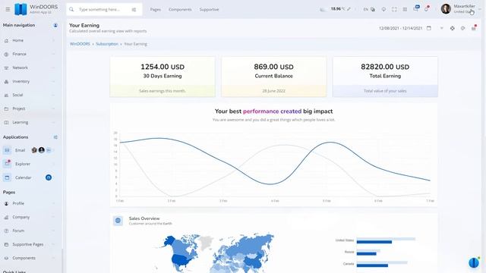Expand the Network submenu arrow
Screen dimensions: 486x273
point(53,67)
